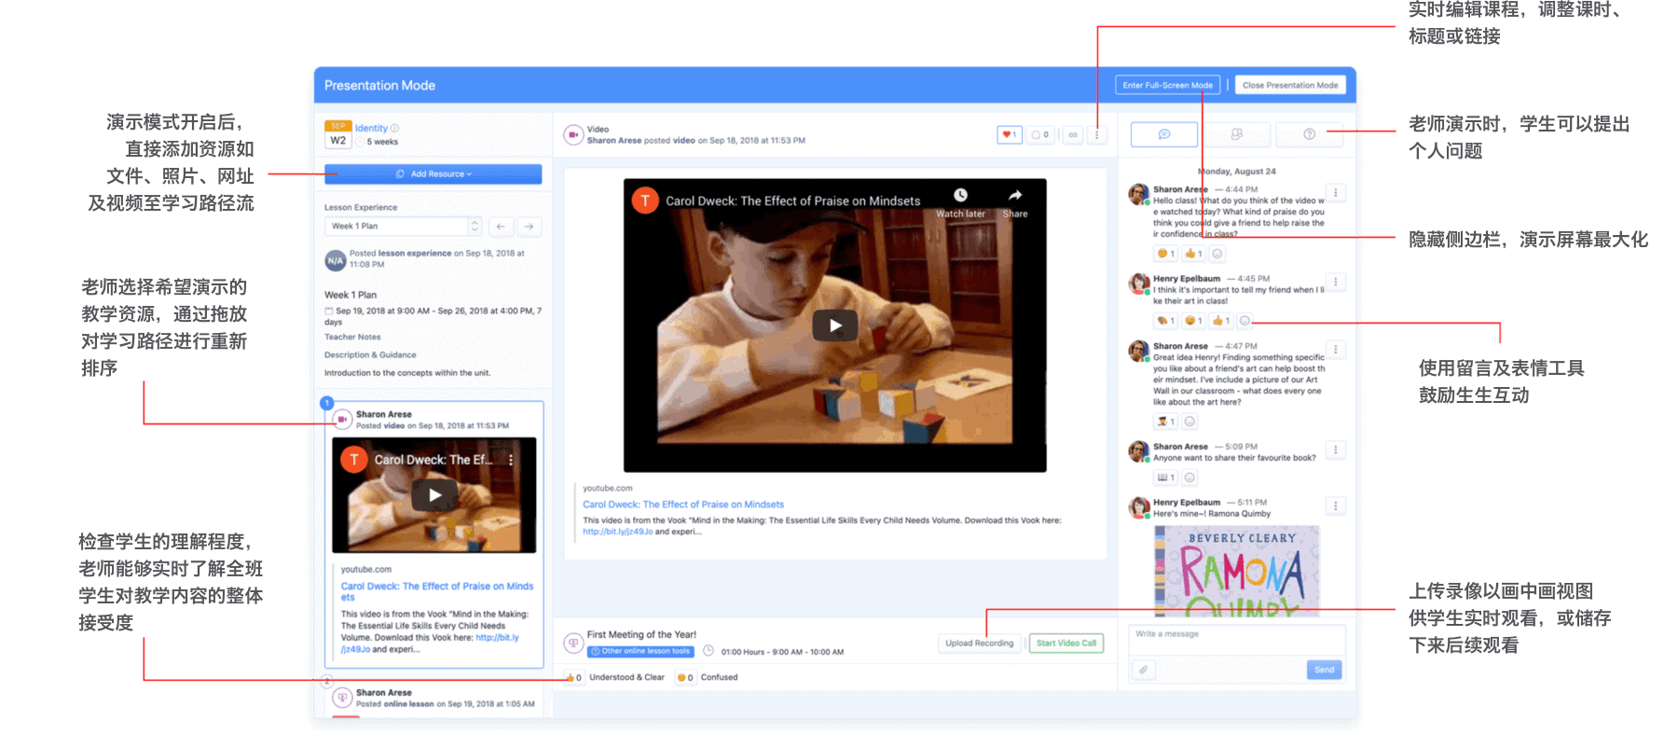Click Start Video Call button
Viewport: 1678px width, 747px height.
1066,643
